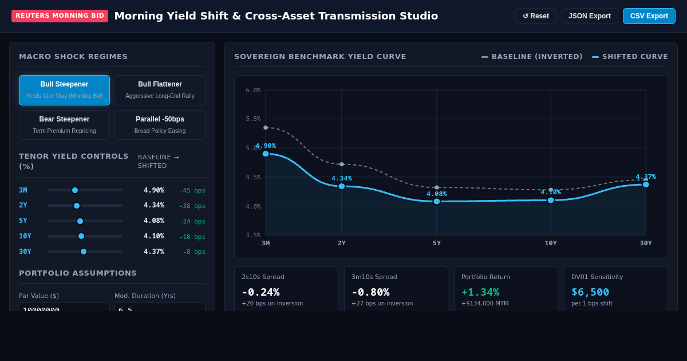Viewport: 687px width, 361px height.
Task: Click the 10Y x-axis label on chart
Action: pos(551,244)
